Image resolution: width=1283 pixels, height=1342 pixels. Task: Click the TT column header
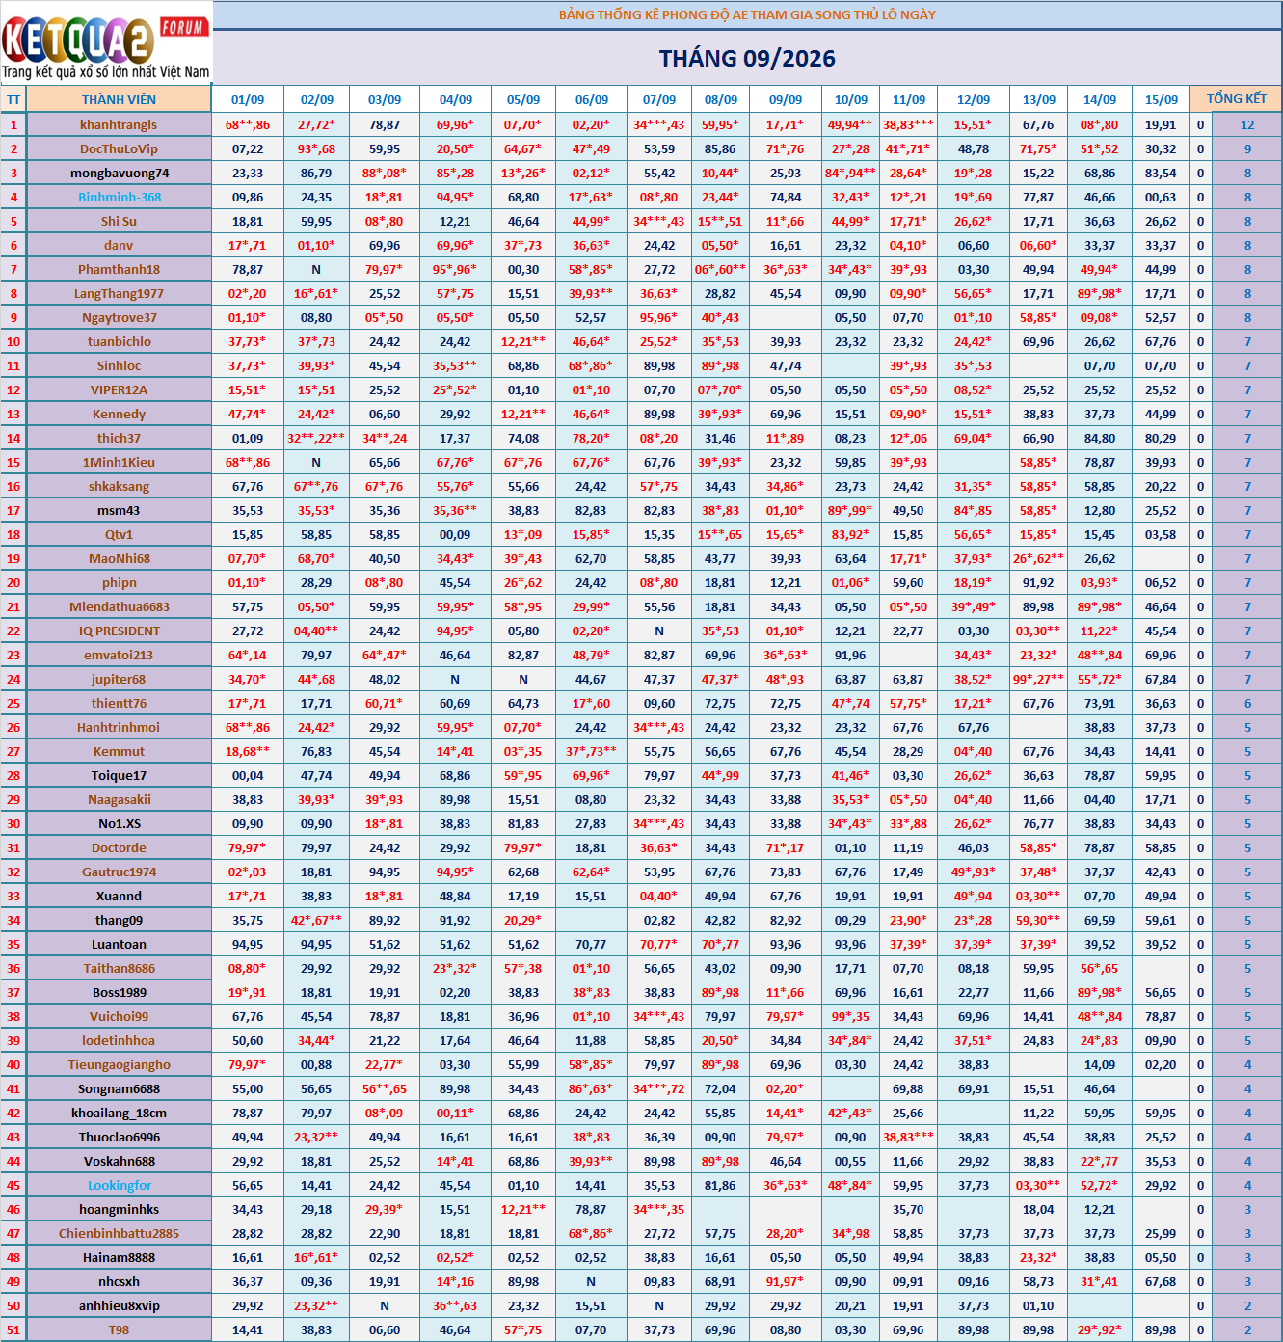pos(13,99)
